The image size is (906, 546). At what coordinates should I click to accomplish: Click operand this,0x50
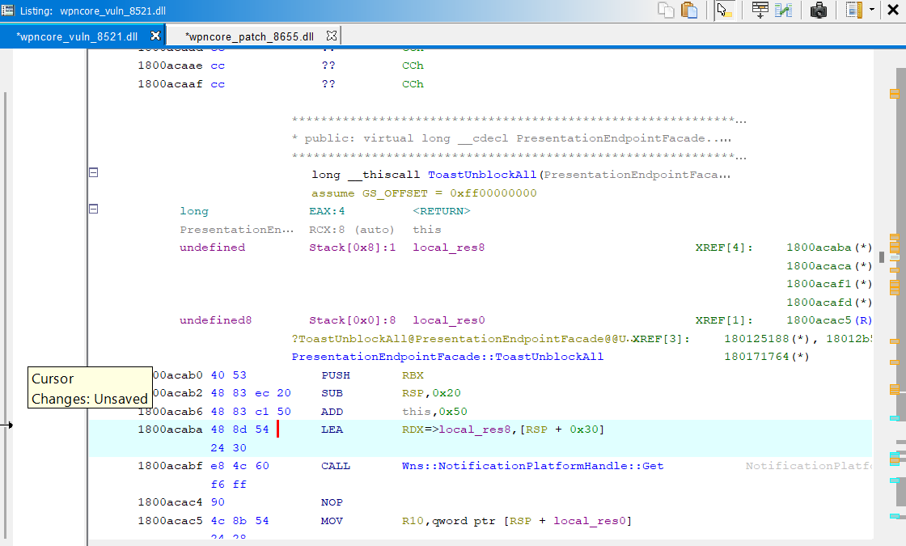click(x=434, y=412)
